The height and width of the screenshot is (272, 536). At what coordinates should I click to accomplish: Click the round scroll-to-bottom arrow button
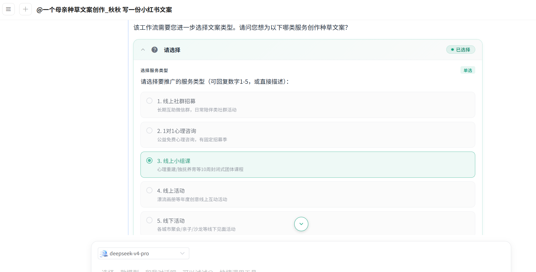click(301, 224)
